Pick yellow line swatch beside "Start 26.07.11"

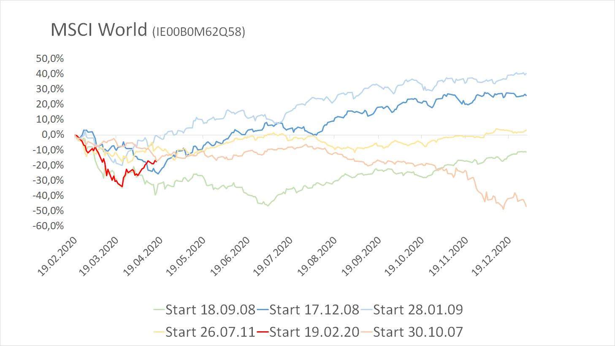pos(159,332)
